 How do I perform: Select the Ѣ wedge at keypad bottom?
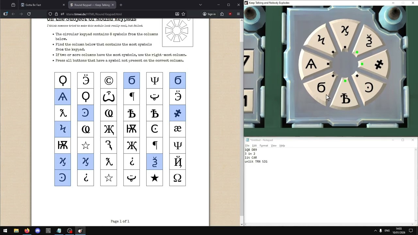(345, 98)
